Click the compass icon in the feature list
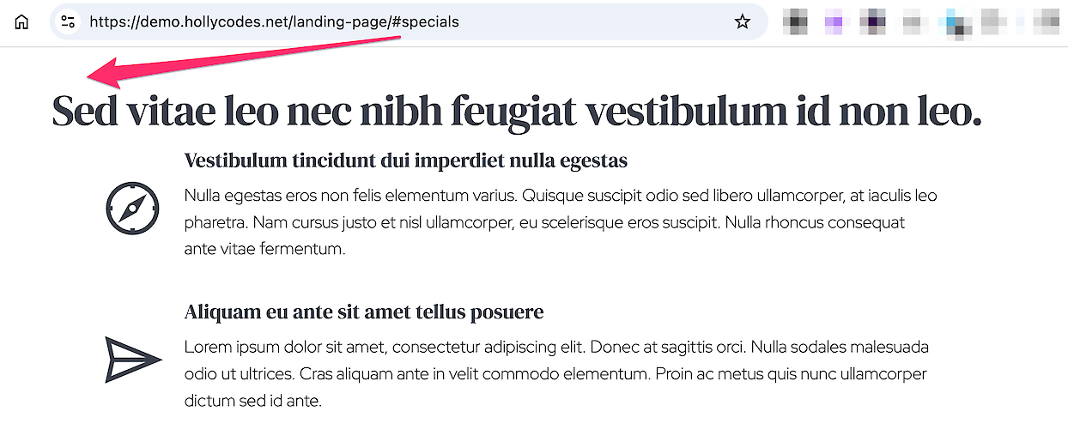Image resolution: width=1068 pixels, height=442 pixels. tap(133, 209)
